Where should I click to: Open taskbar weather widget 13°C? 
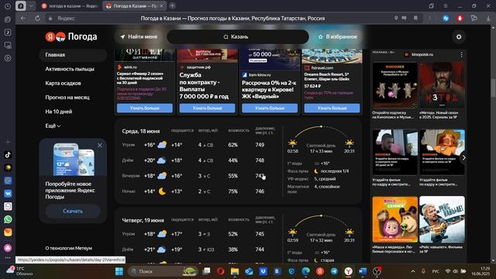point(19,271)
